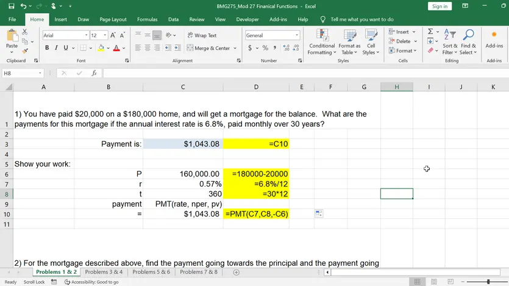Screen dimensions: 509x286
Task: Expand the General number format dropdown
Action: click(297, 35)
